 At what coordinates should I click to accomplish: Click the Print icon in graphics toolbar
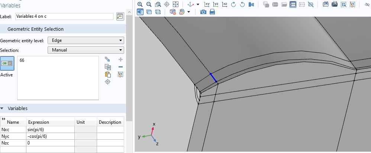click(212, 12)
